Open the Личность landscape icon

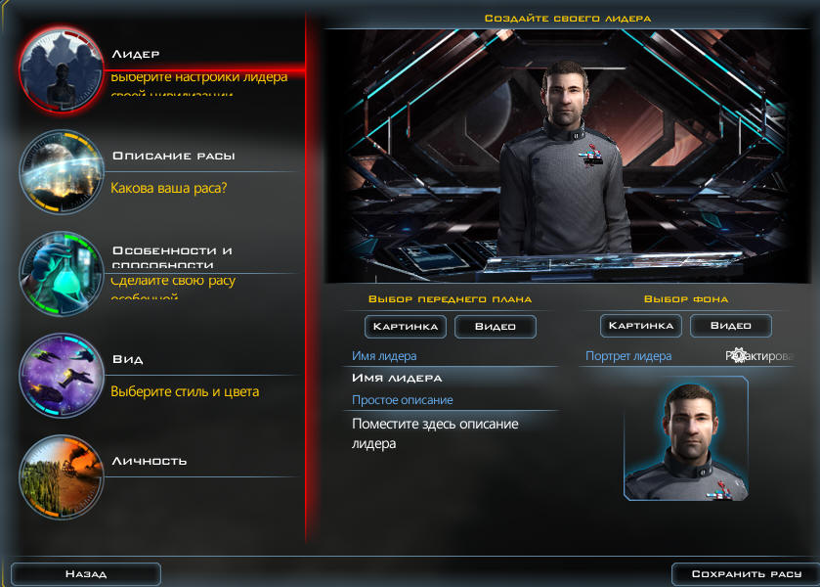pyautogui.click(x=62, y=476)
